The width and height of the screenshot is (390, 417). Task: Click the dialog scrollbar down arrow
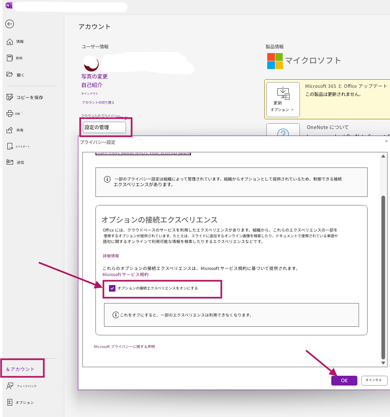(x=383, y=363)
